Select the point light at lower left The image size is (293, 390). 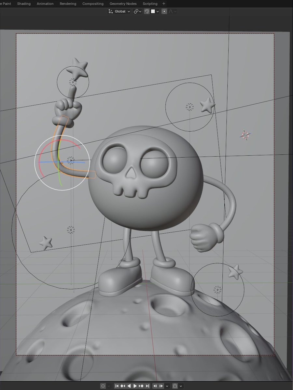(x=71, y=230)
